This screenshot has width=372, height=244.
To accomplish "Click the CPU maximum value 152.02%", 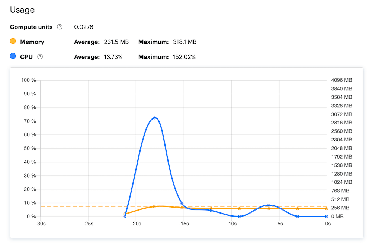I will tap(184, 57).
